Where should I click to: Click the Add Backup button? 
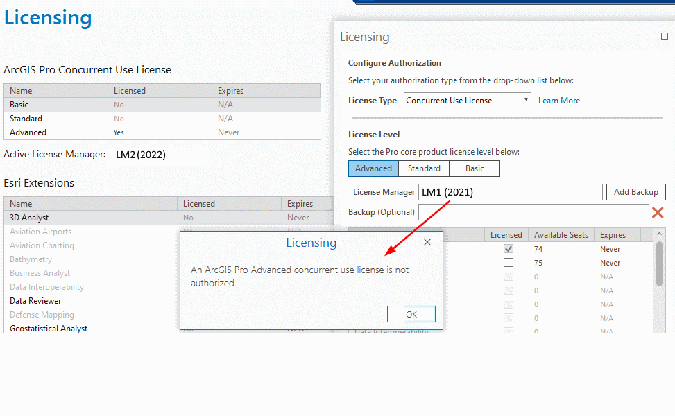635,191
